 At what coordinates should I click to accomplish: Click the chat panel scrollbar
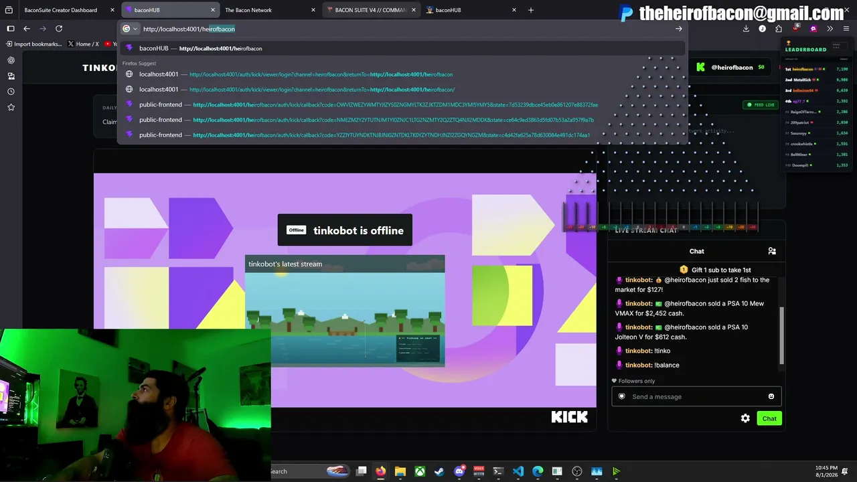pos(781,336)
